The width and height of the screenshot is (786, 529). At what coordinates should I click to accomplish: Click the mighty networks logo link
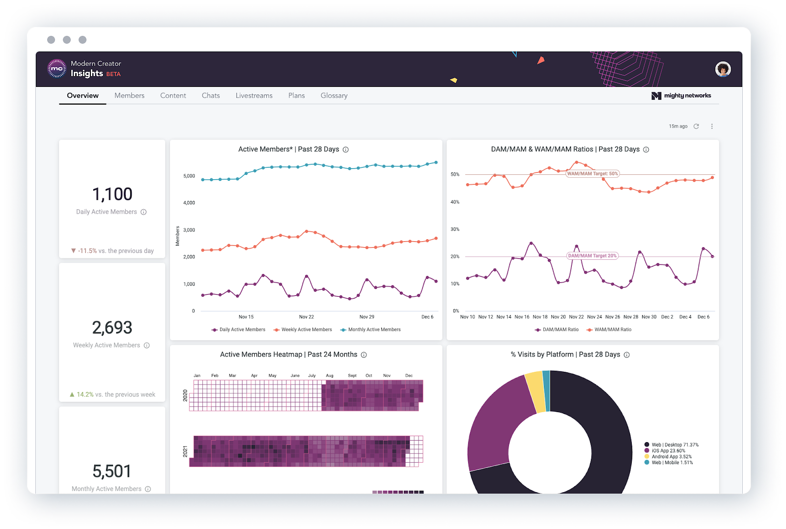tap(681, 96)
